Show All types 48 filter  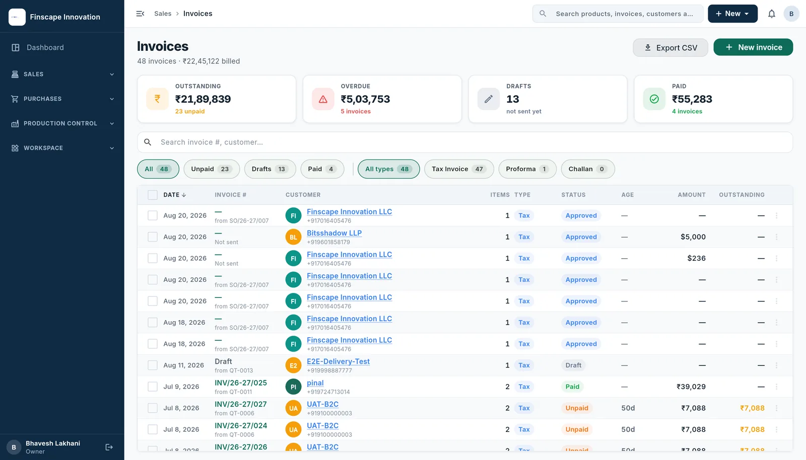389,169
